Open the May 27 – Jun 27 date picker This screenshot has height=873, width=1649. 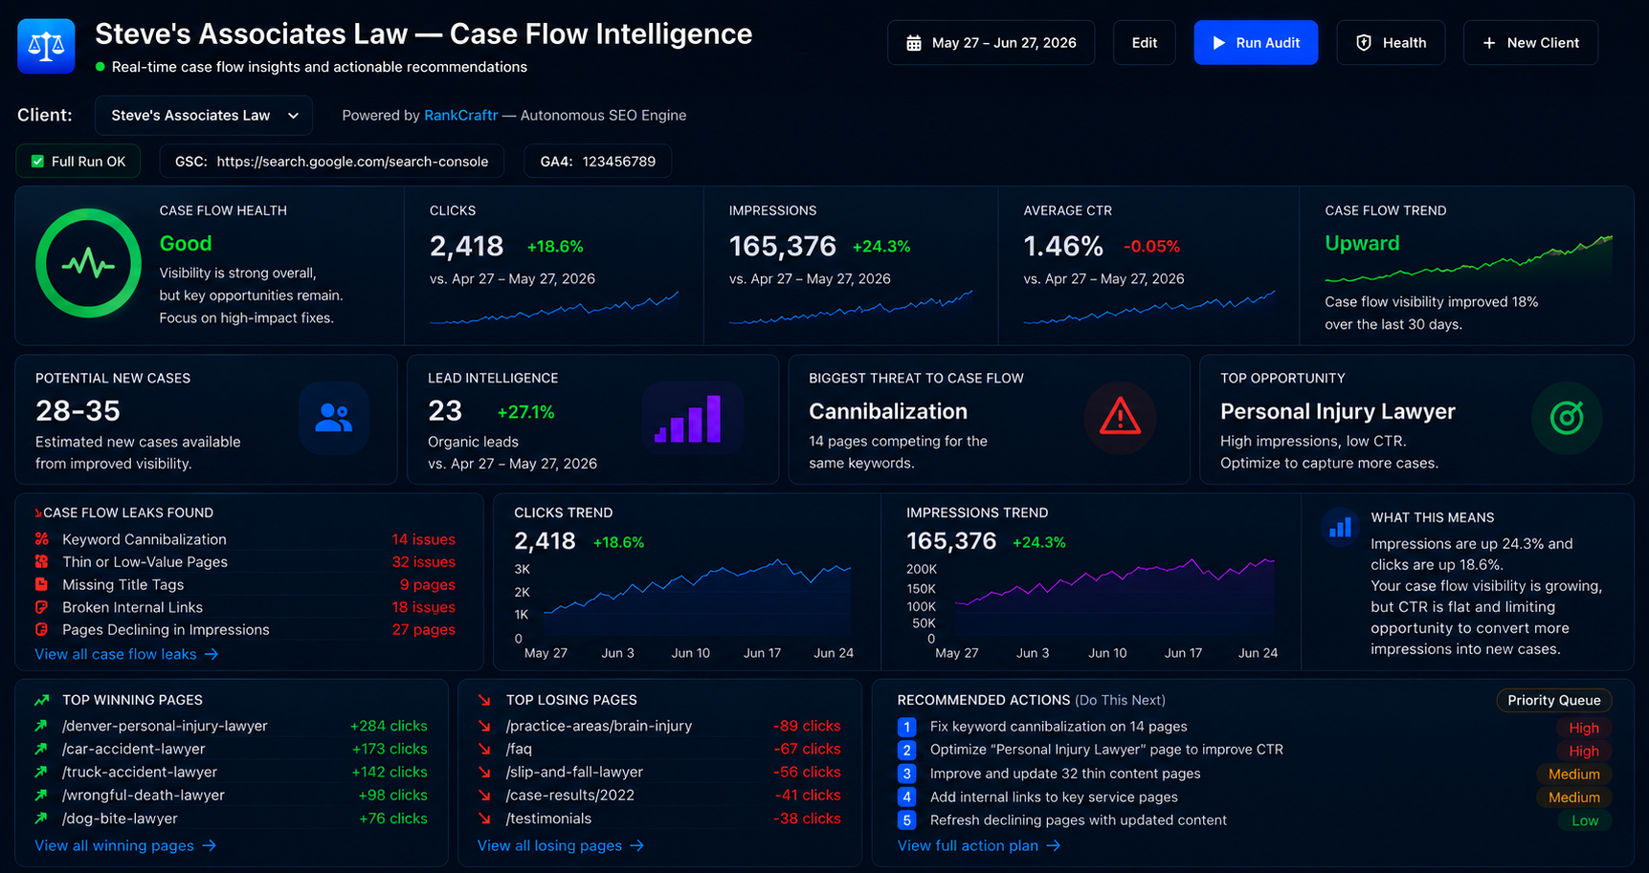[x=991, y=43]
